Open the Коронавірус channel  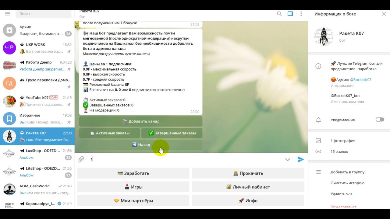coord(37,203)
